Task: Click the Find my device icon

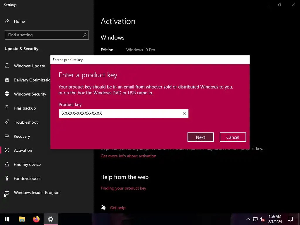Action: pos(7,164)
